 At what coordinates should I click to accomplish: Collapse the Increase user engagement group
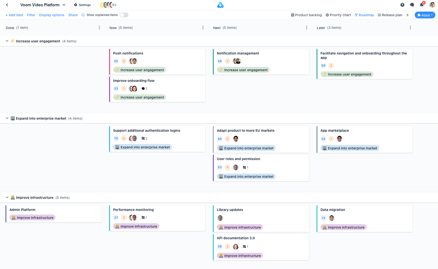pyautogui.click(x=7, y=41)
